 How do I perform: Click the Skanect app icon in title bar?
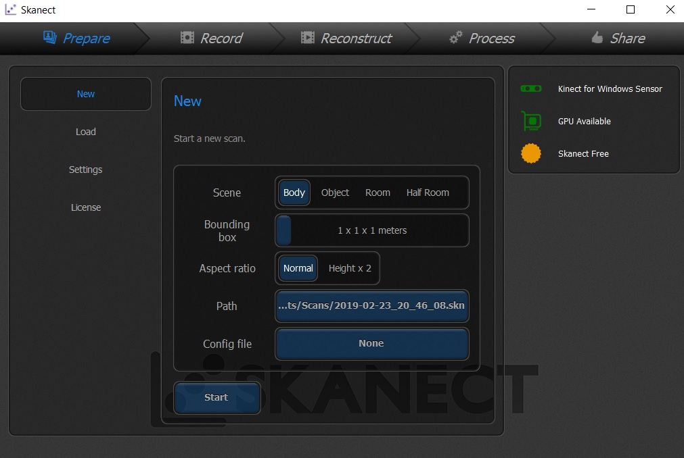point(10,9)
